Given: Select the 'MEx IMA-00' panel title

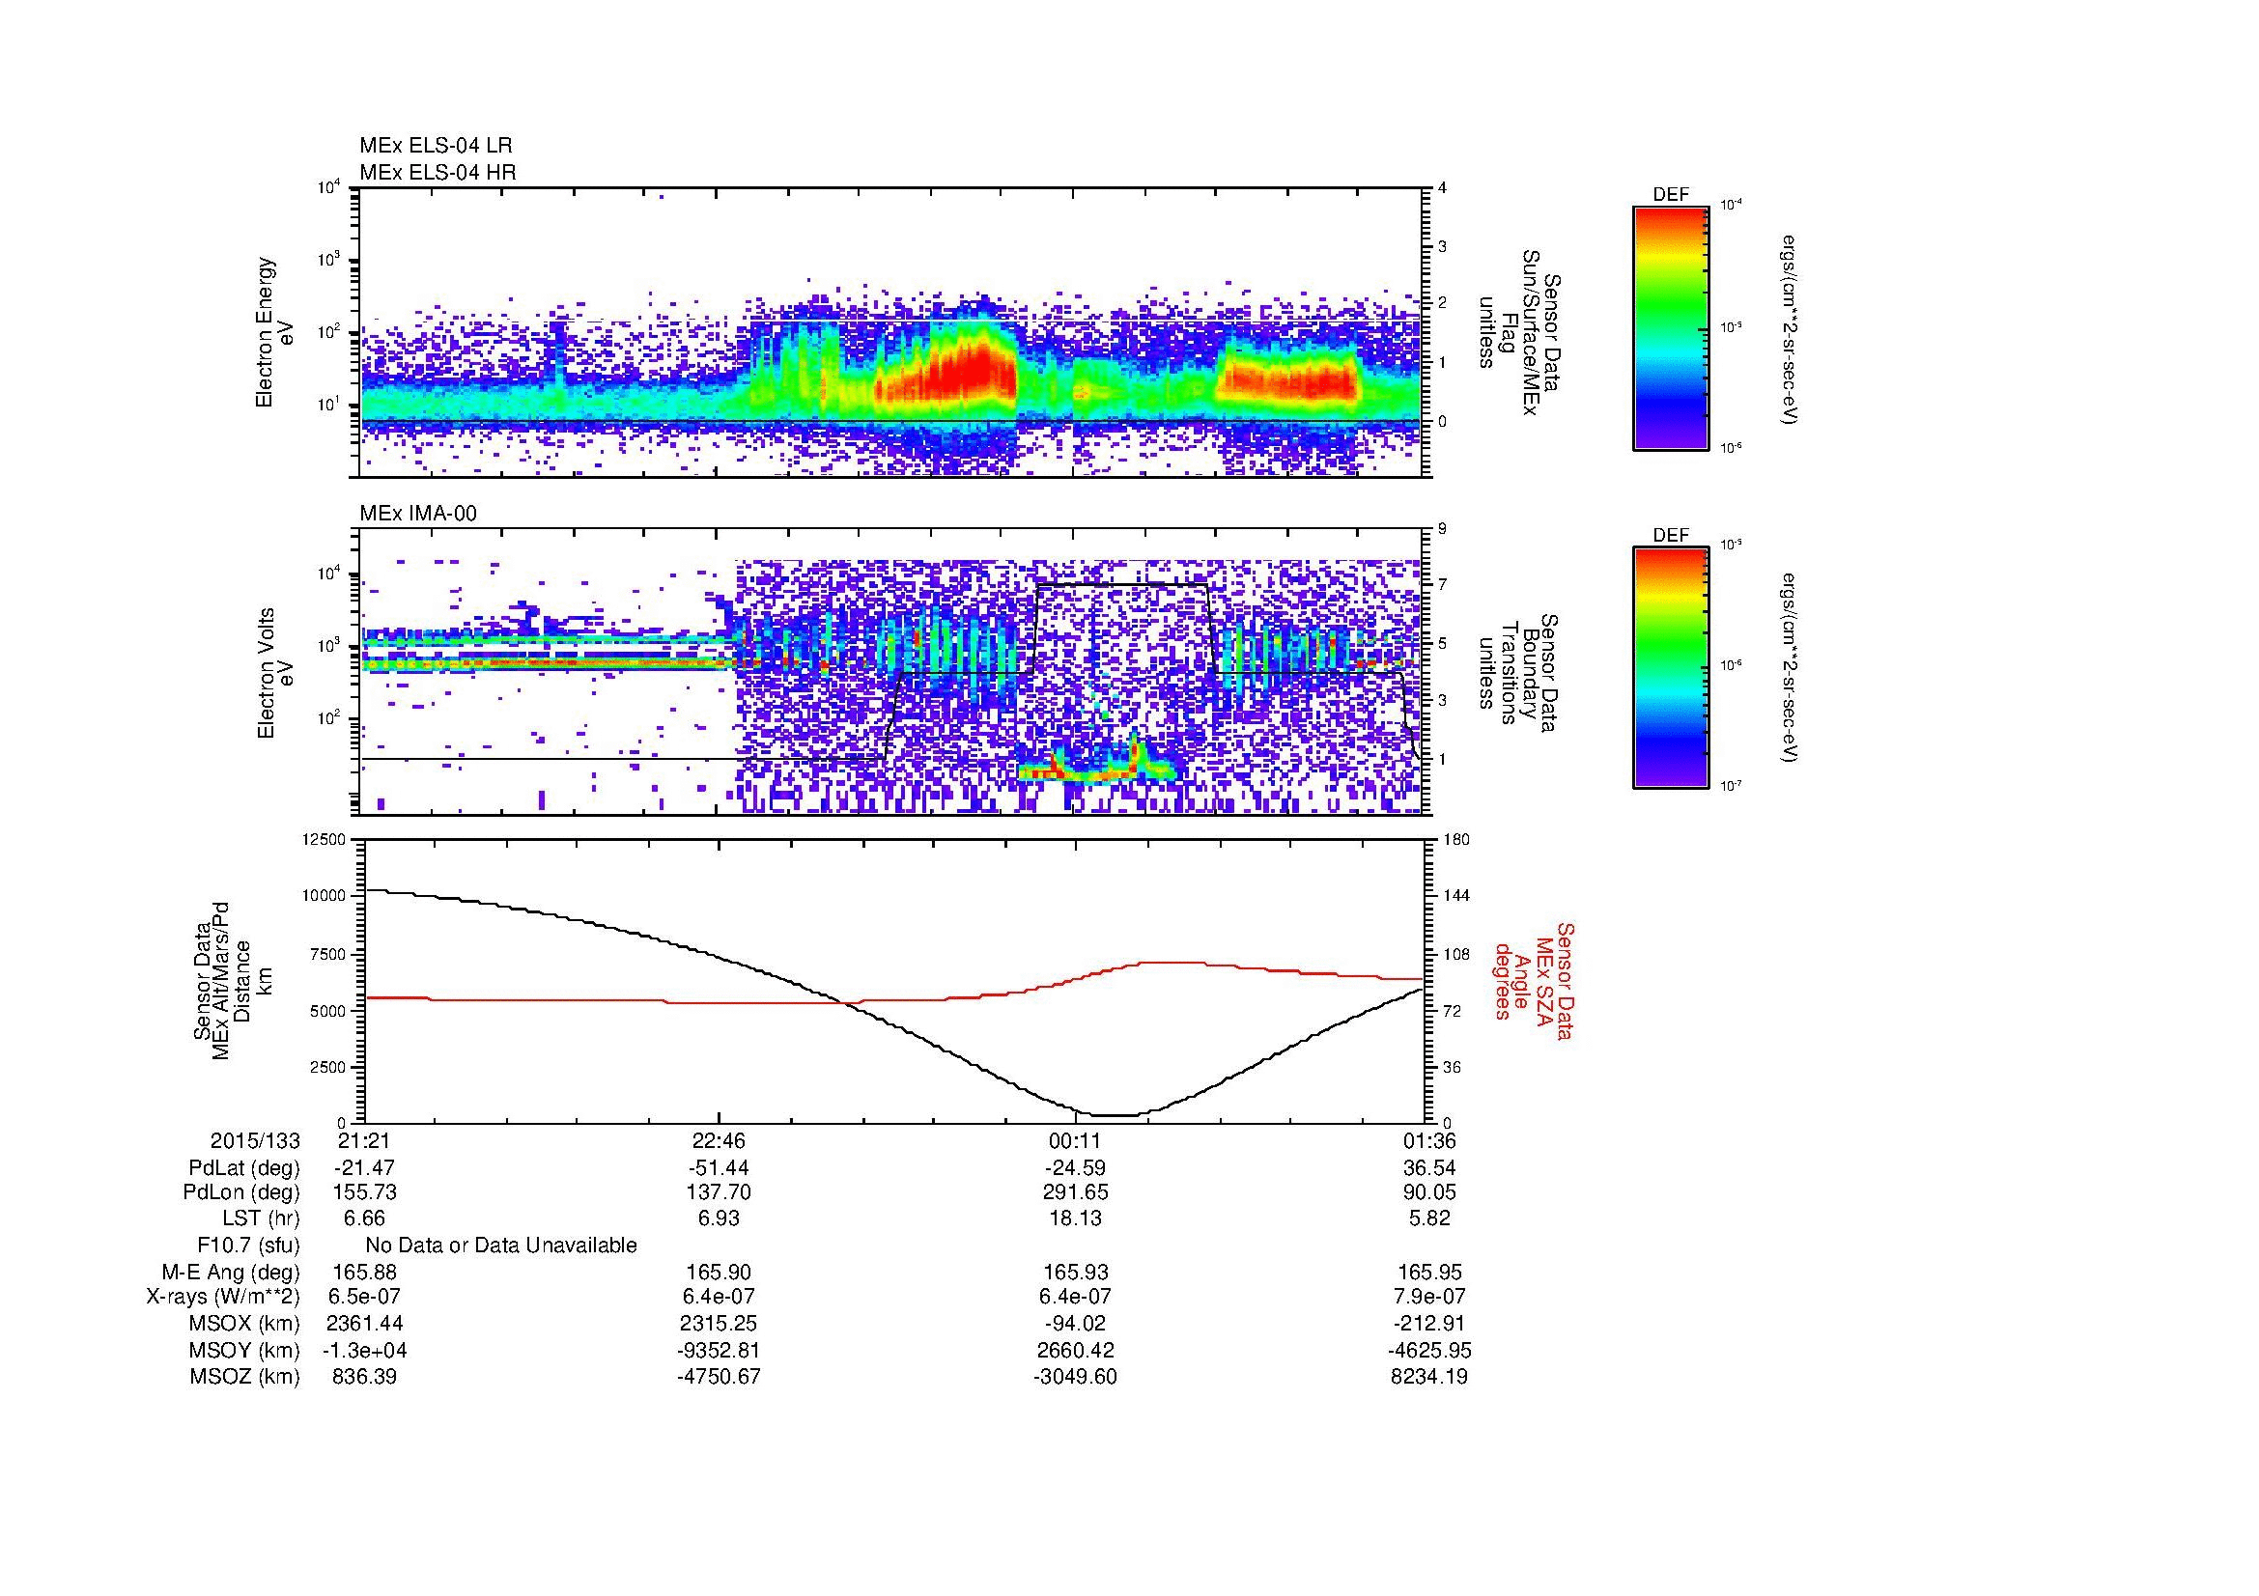Looking at the screenshot, I should pos(418,514).
